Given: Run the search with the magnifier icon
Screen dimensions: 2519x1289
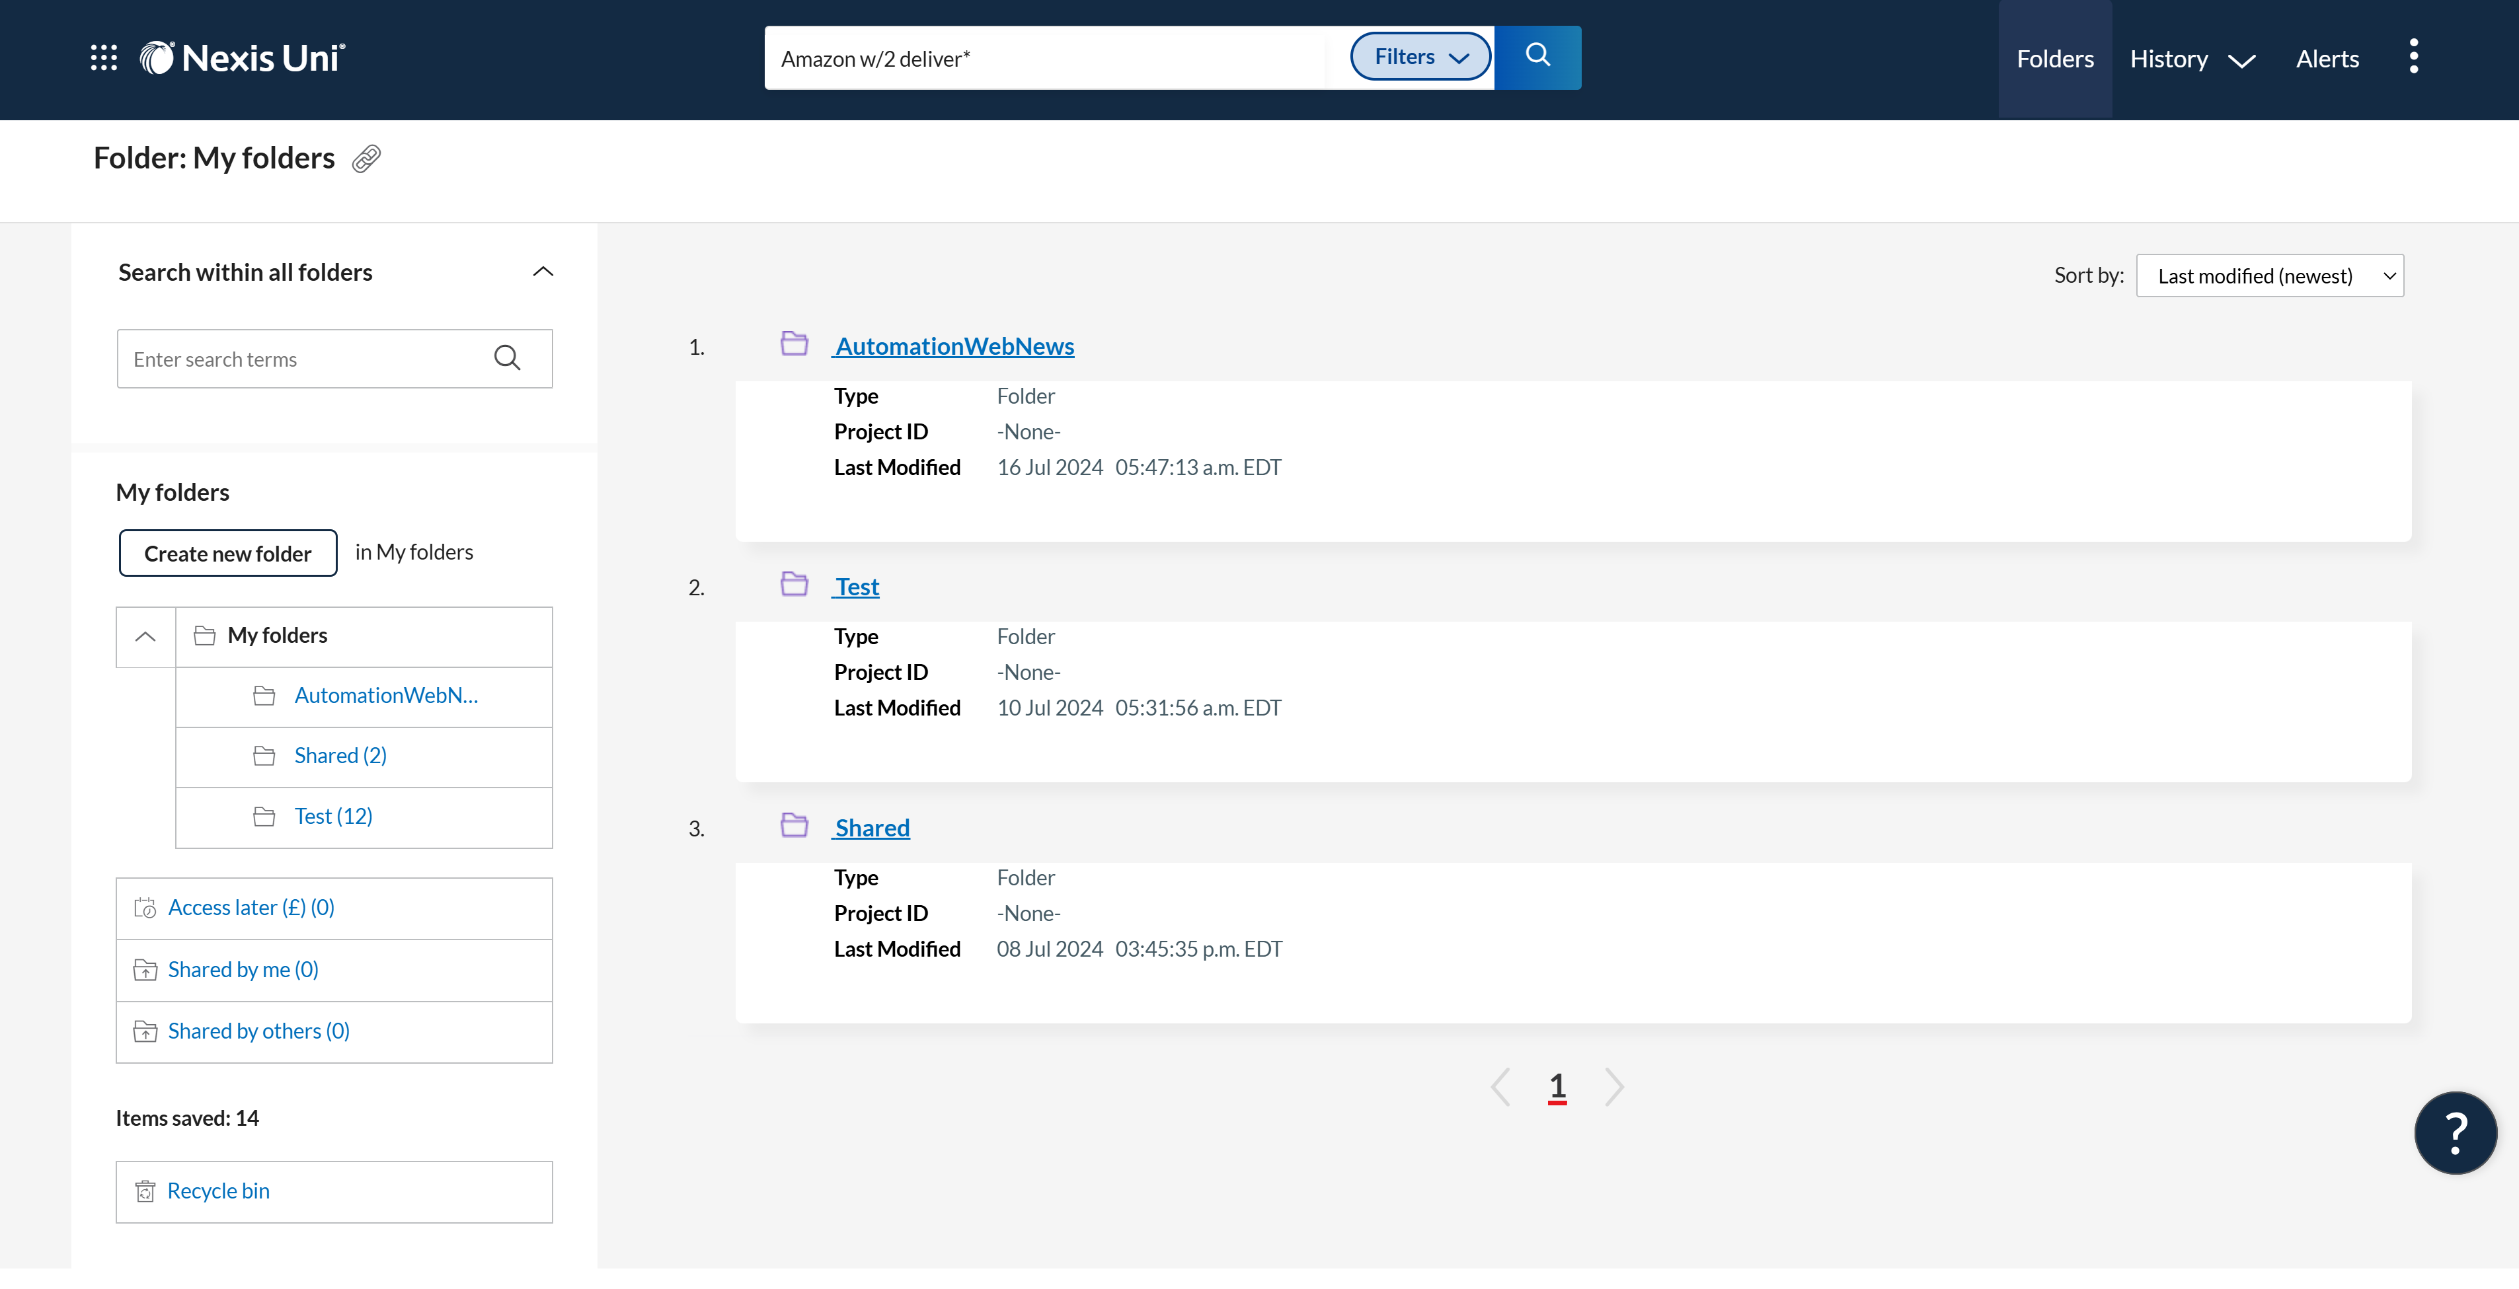Looking at the screenshot, I should click(1536, 57).
